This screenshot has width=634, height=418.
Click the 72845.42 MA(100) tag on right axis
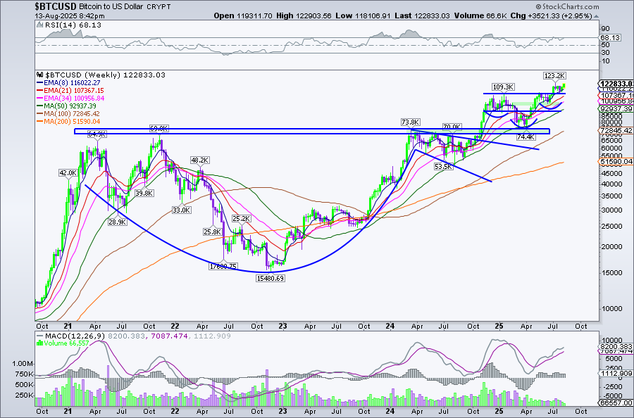point(616,130)
